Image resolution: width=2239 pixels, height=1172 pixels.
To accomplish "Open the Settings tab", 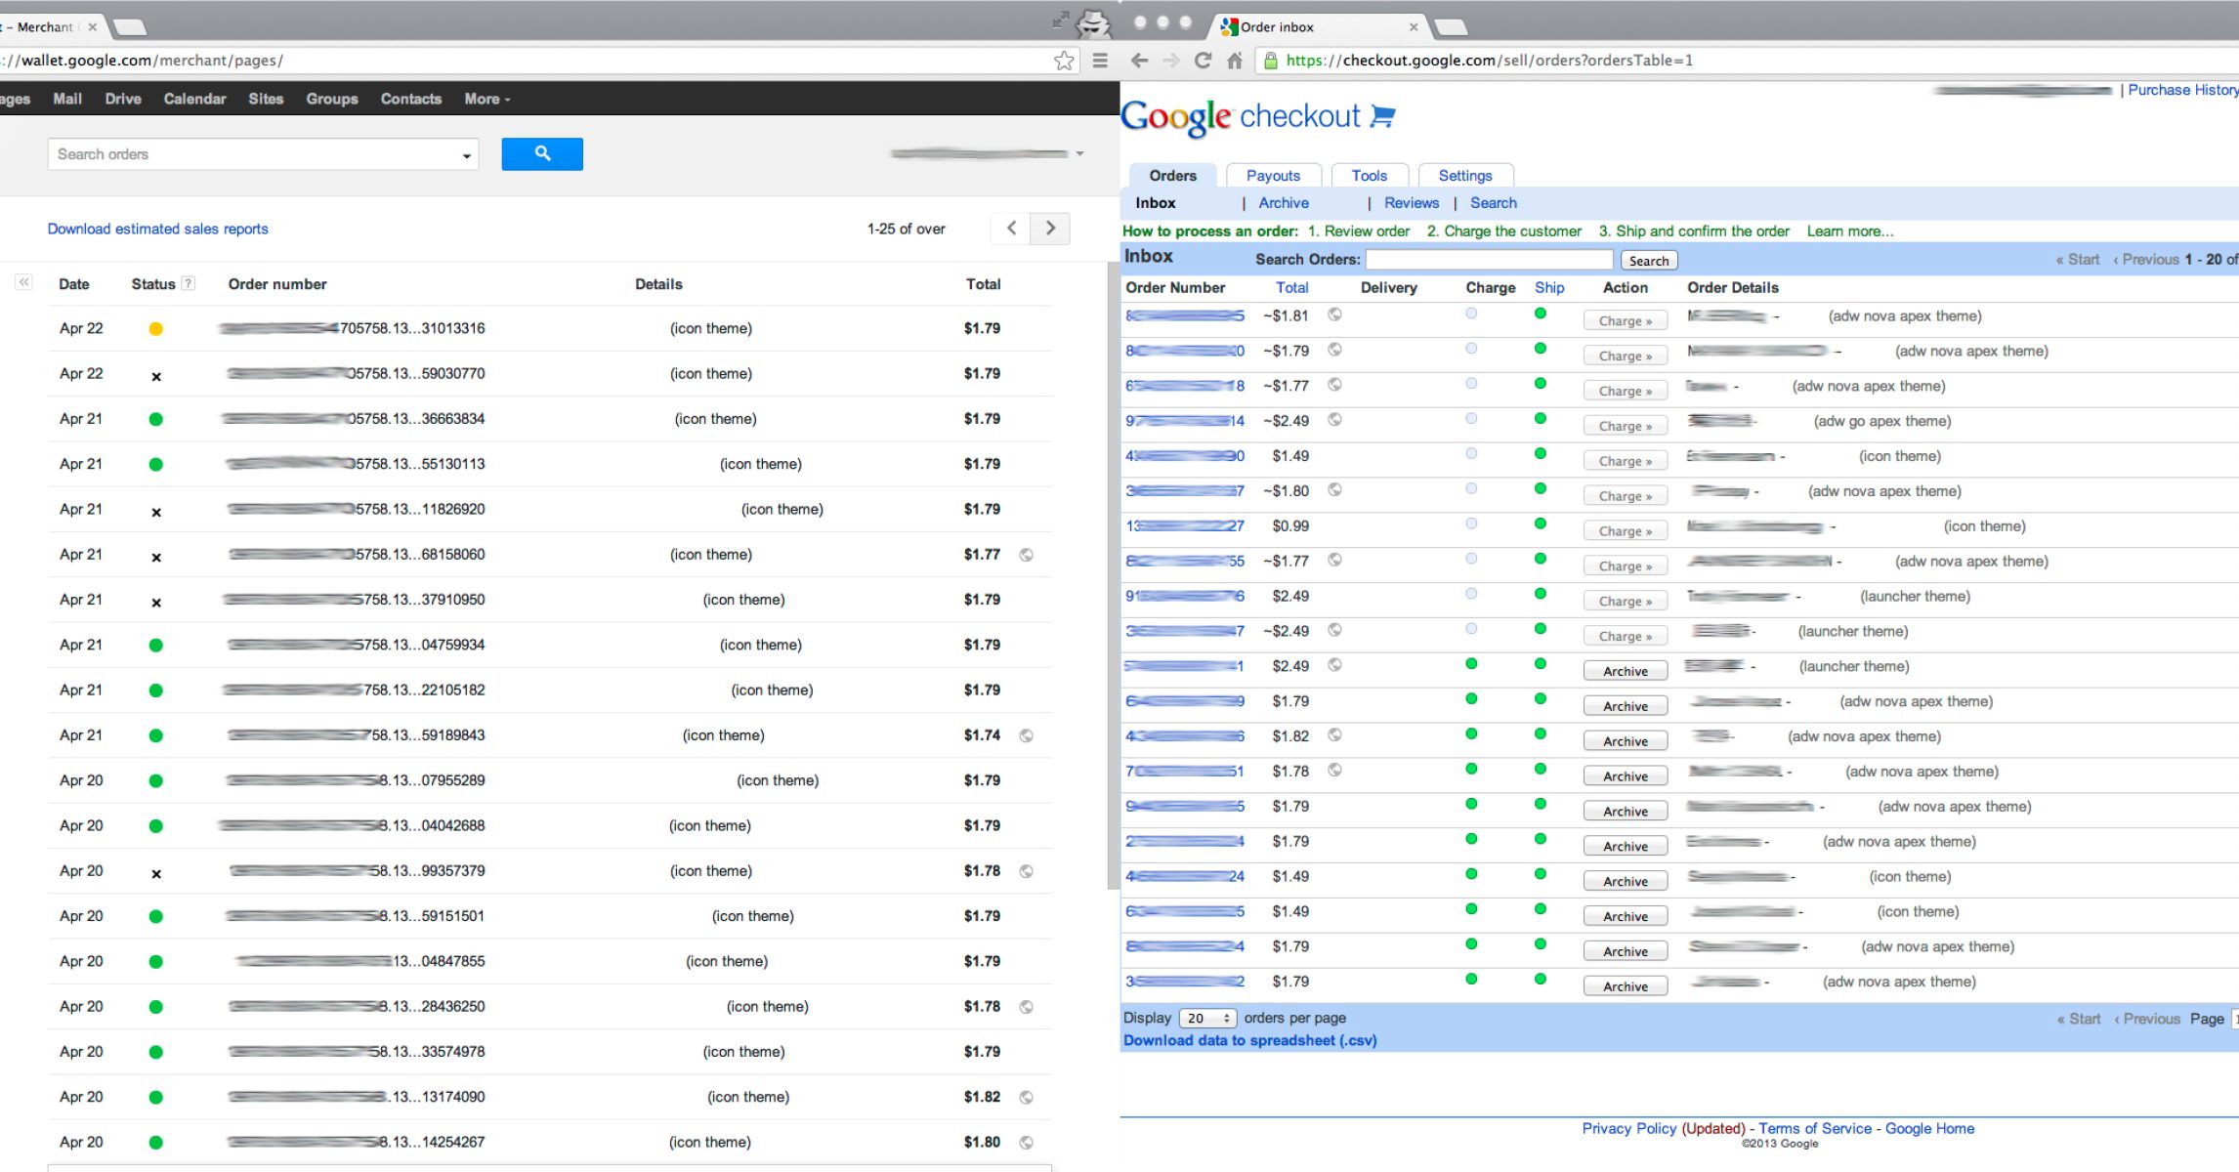I will point(1464,176).
